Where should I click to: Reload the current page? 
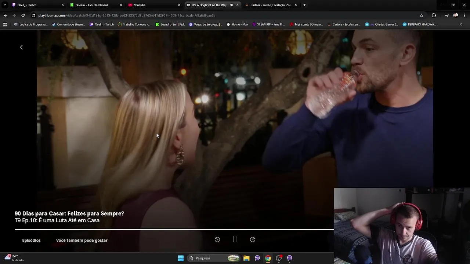coord(23,15)
